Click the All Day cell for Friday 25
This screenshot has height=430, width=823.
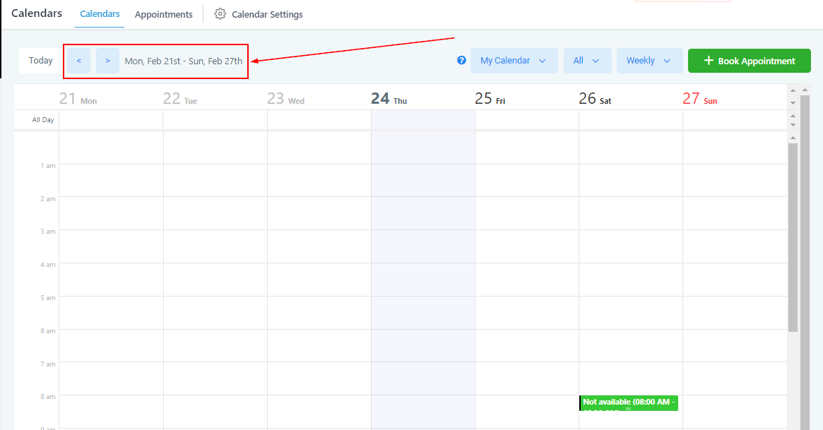point(526,120)
